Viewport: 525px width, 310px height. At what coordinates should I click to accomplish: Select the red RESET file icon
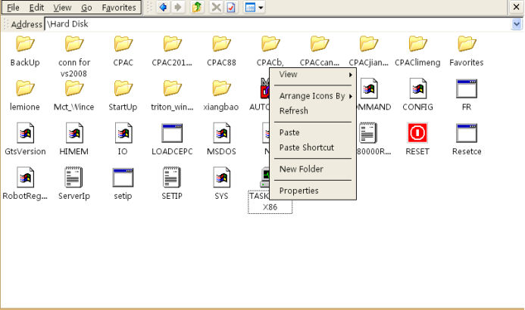(417, 133)
